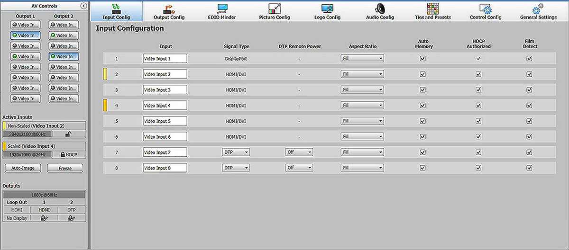
Task: Select Output 2's fourth Video In button
Action: tap(64, 56)
